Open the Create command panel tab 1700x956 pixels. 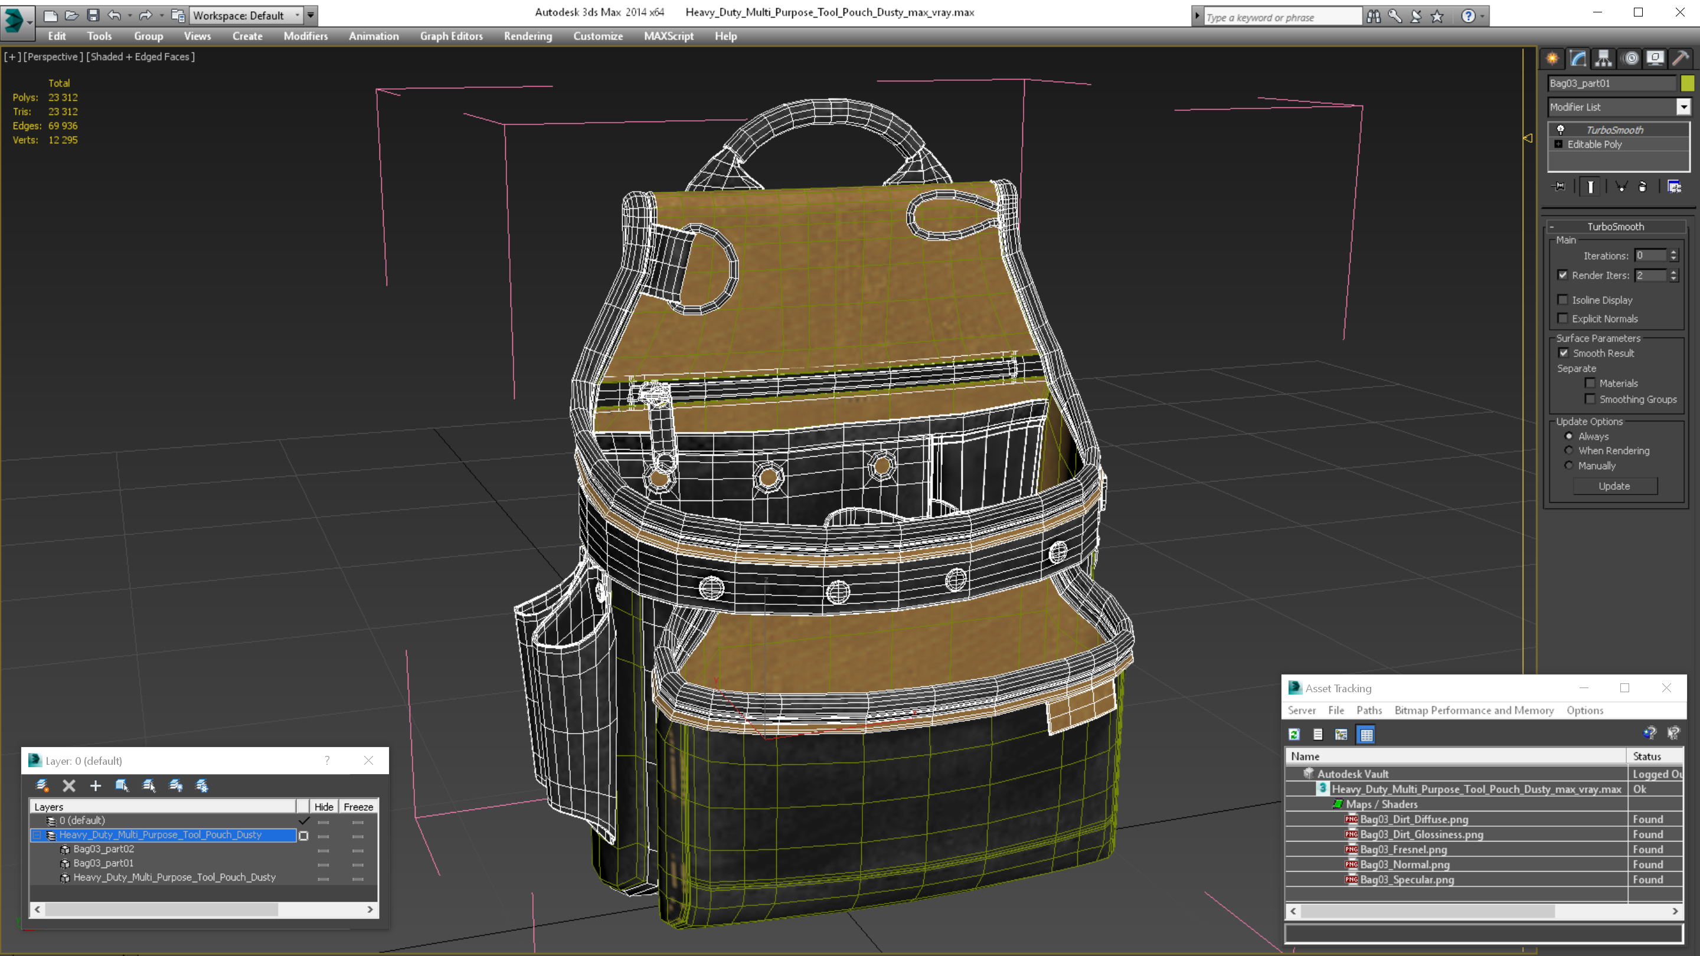click(1552, 58)
